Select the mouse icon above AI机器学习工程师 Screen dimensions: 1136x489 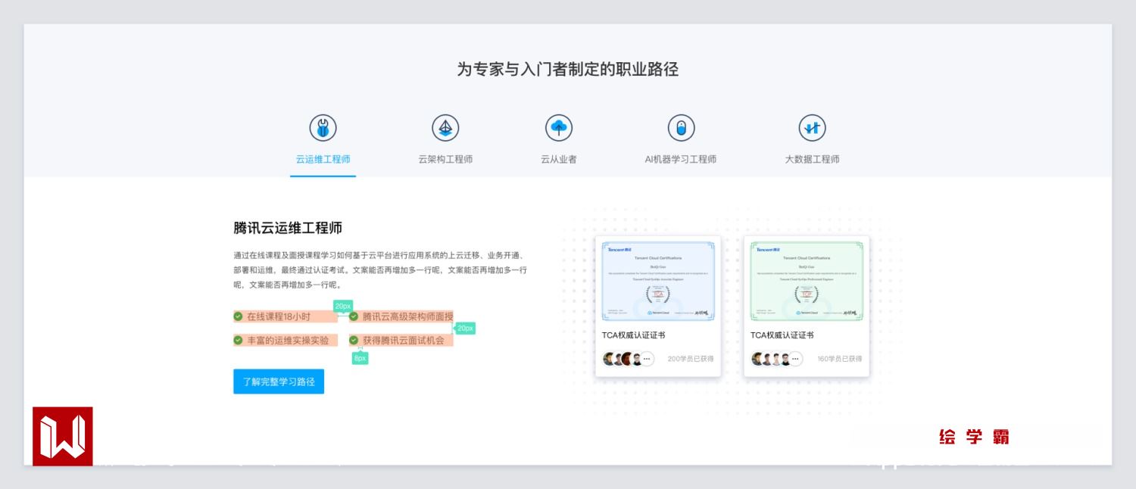click(681, 128)
